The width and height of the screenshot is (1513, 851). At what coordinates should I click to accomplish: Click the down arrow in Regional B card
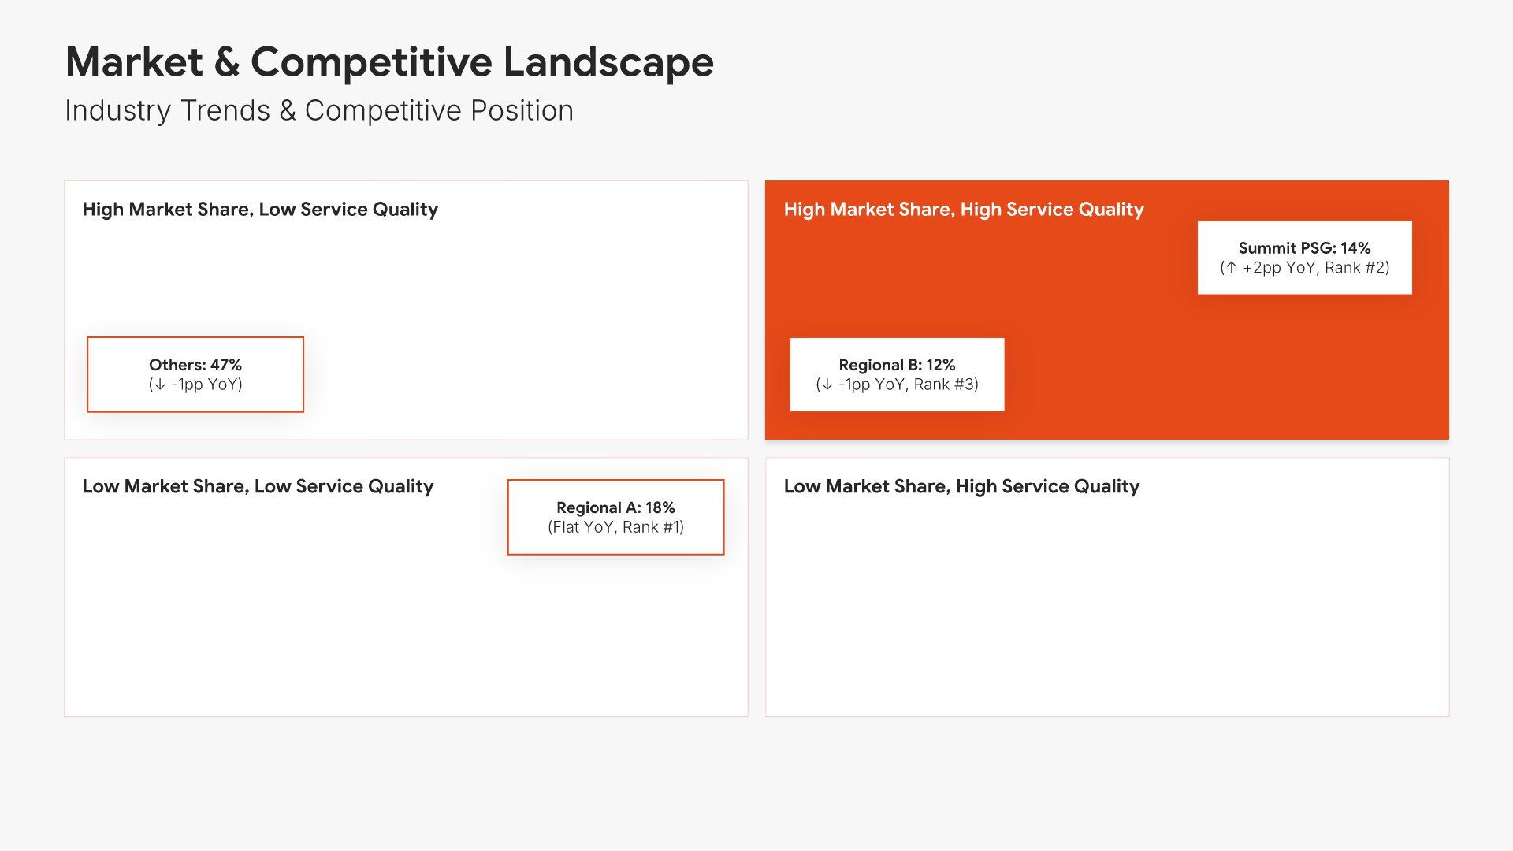coord(827,385)
